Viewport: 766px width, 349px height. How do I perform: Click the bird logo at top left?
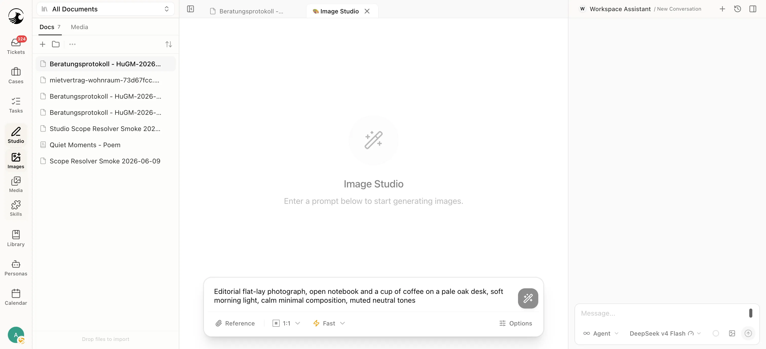(x=16, y=16)
